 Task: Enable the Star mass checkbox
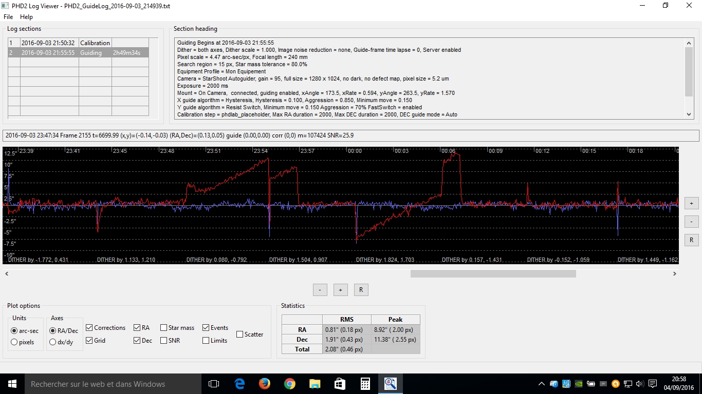tap(164, 328)
